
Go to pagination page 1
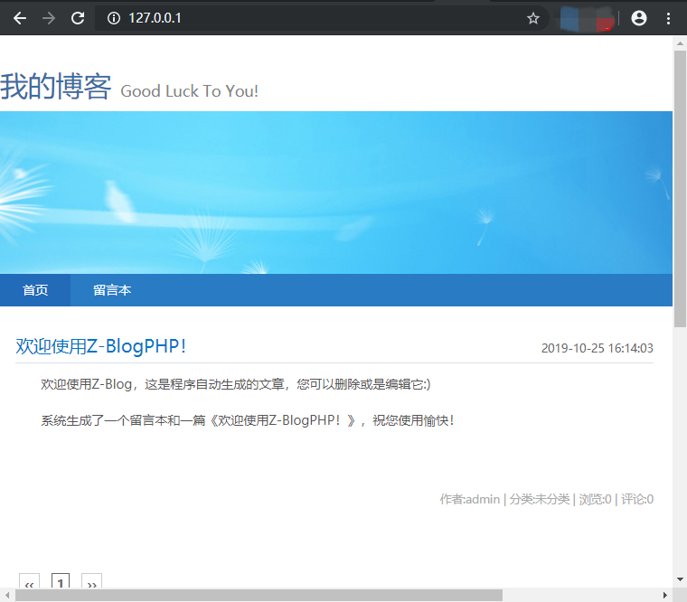[x=61, y=581]
